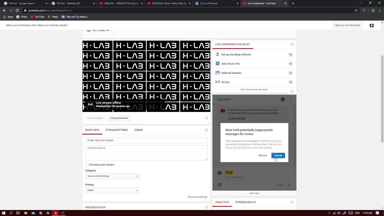
Task: Click the Learn More link in chat
Action: [x=237, y=118]
